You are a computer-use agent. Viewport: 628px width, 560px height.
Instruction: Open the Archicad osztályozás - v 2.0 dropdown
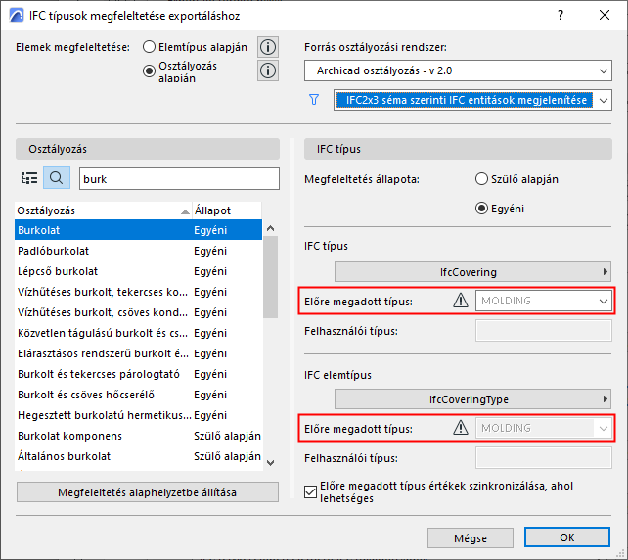click(457, 71)
